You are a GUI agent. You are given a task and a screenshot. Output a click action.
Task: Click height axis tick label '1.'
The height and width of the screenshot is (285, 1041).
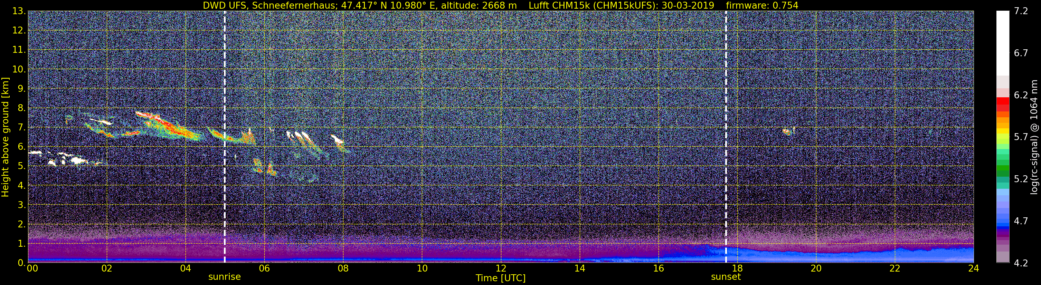pos(21,244)
